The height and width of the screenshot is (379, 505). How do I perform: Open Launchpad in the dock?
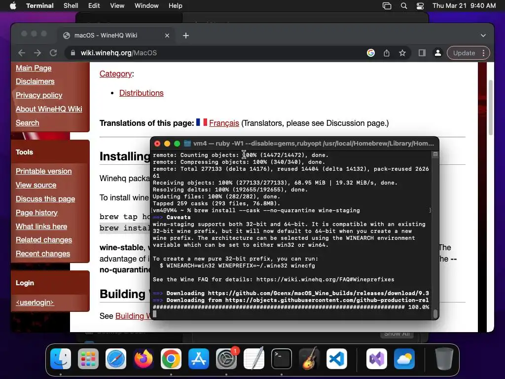pyautogui.click(x=88, y=359)
